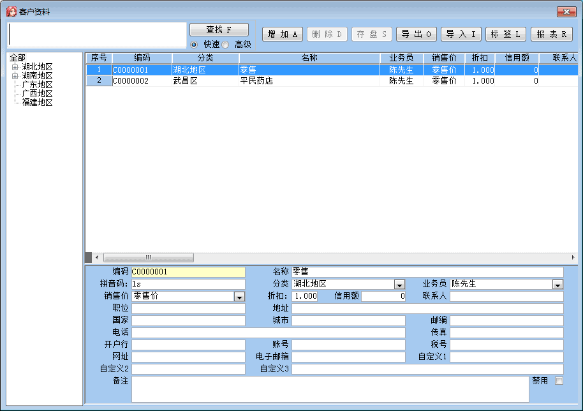The image size is (583, 411).
Task: Open the 业务员 salesperson dropdown
Action: (557, 285)
